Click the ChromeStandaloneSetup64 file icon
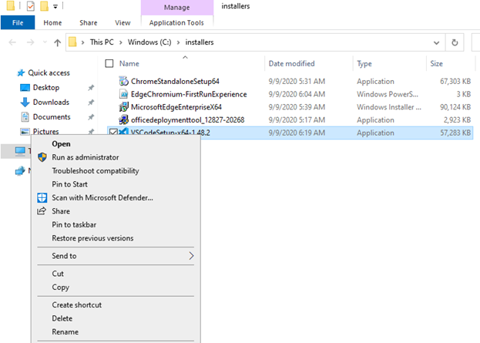 (123, 81)
